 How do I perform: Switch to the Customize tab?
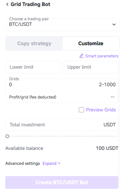pos(91,43)
